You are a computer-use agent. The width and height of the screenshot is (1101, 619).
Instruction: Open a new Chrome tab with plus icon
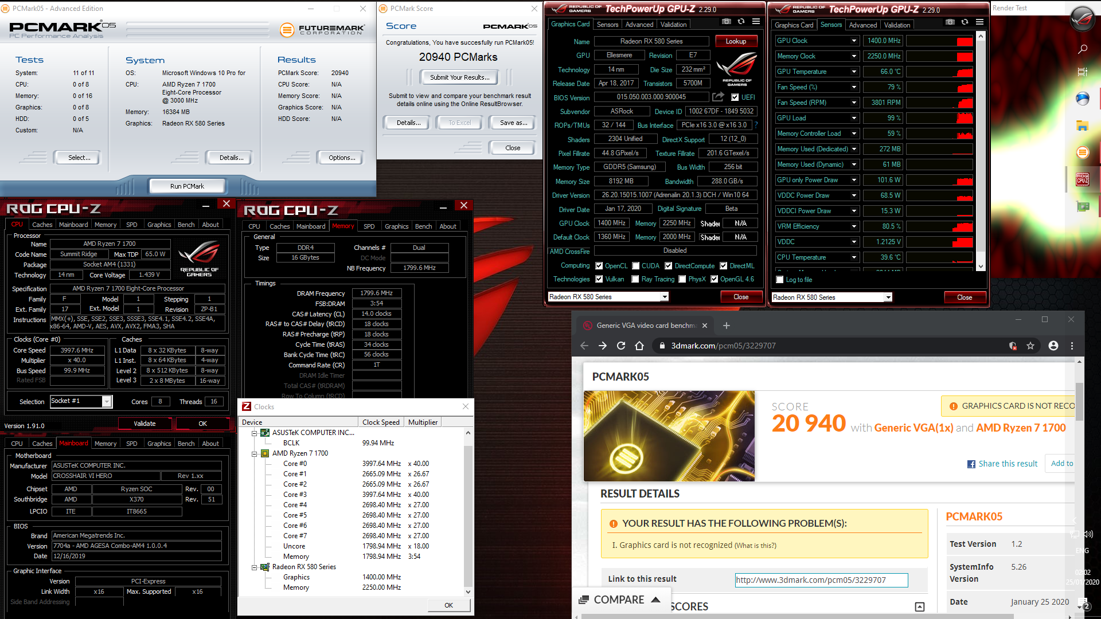(x=727, y=326)
